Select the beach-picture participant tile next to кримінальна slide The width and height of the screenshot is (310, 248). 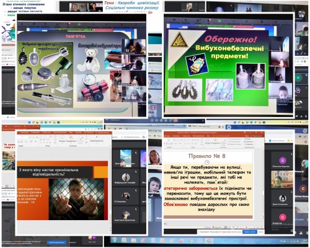pyautogui.click(x=126, y=158)
